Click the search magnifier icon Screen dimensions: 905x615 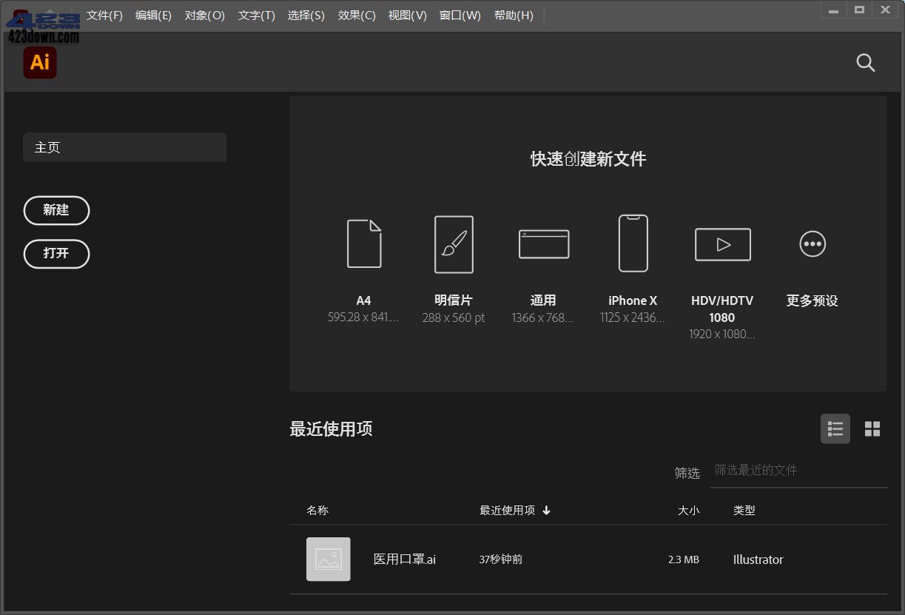[865, 63]
